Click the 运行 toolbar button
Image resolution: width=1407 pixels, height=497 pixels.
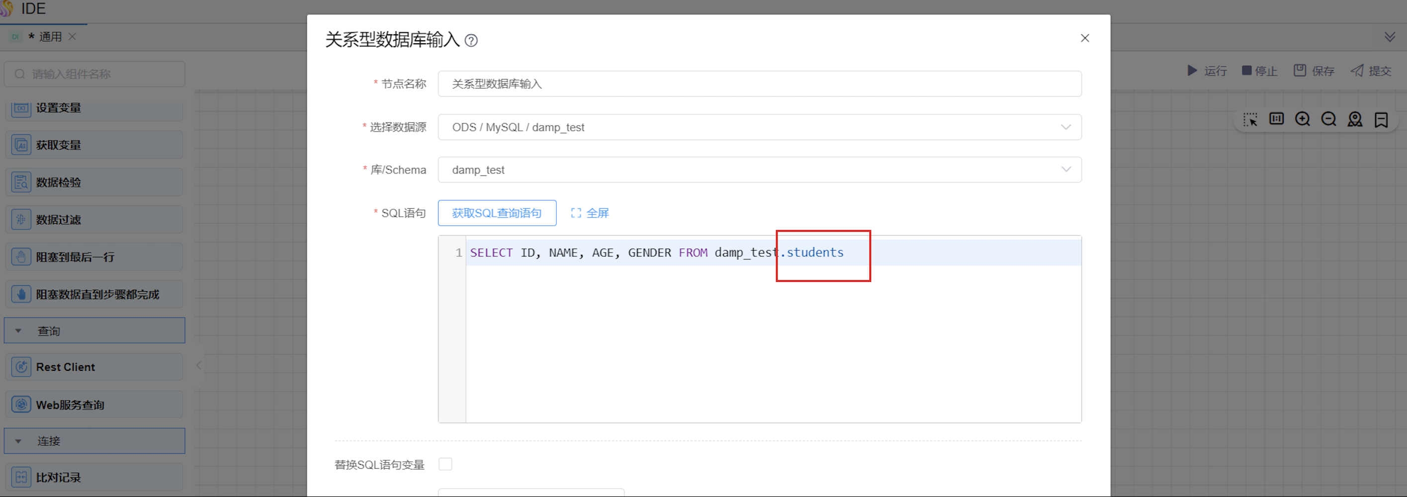click(1207, 71)
